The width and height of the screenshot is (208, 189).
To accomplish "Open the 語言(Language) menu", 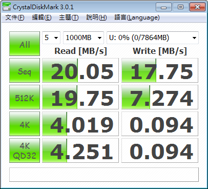I will coord(137,17).
